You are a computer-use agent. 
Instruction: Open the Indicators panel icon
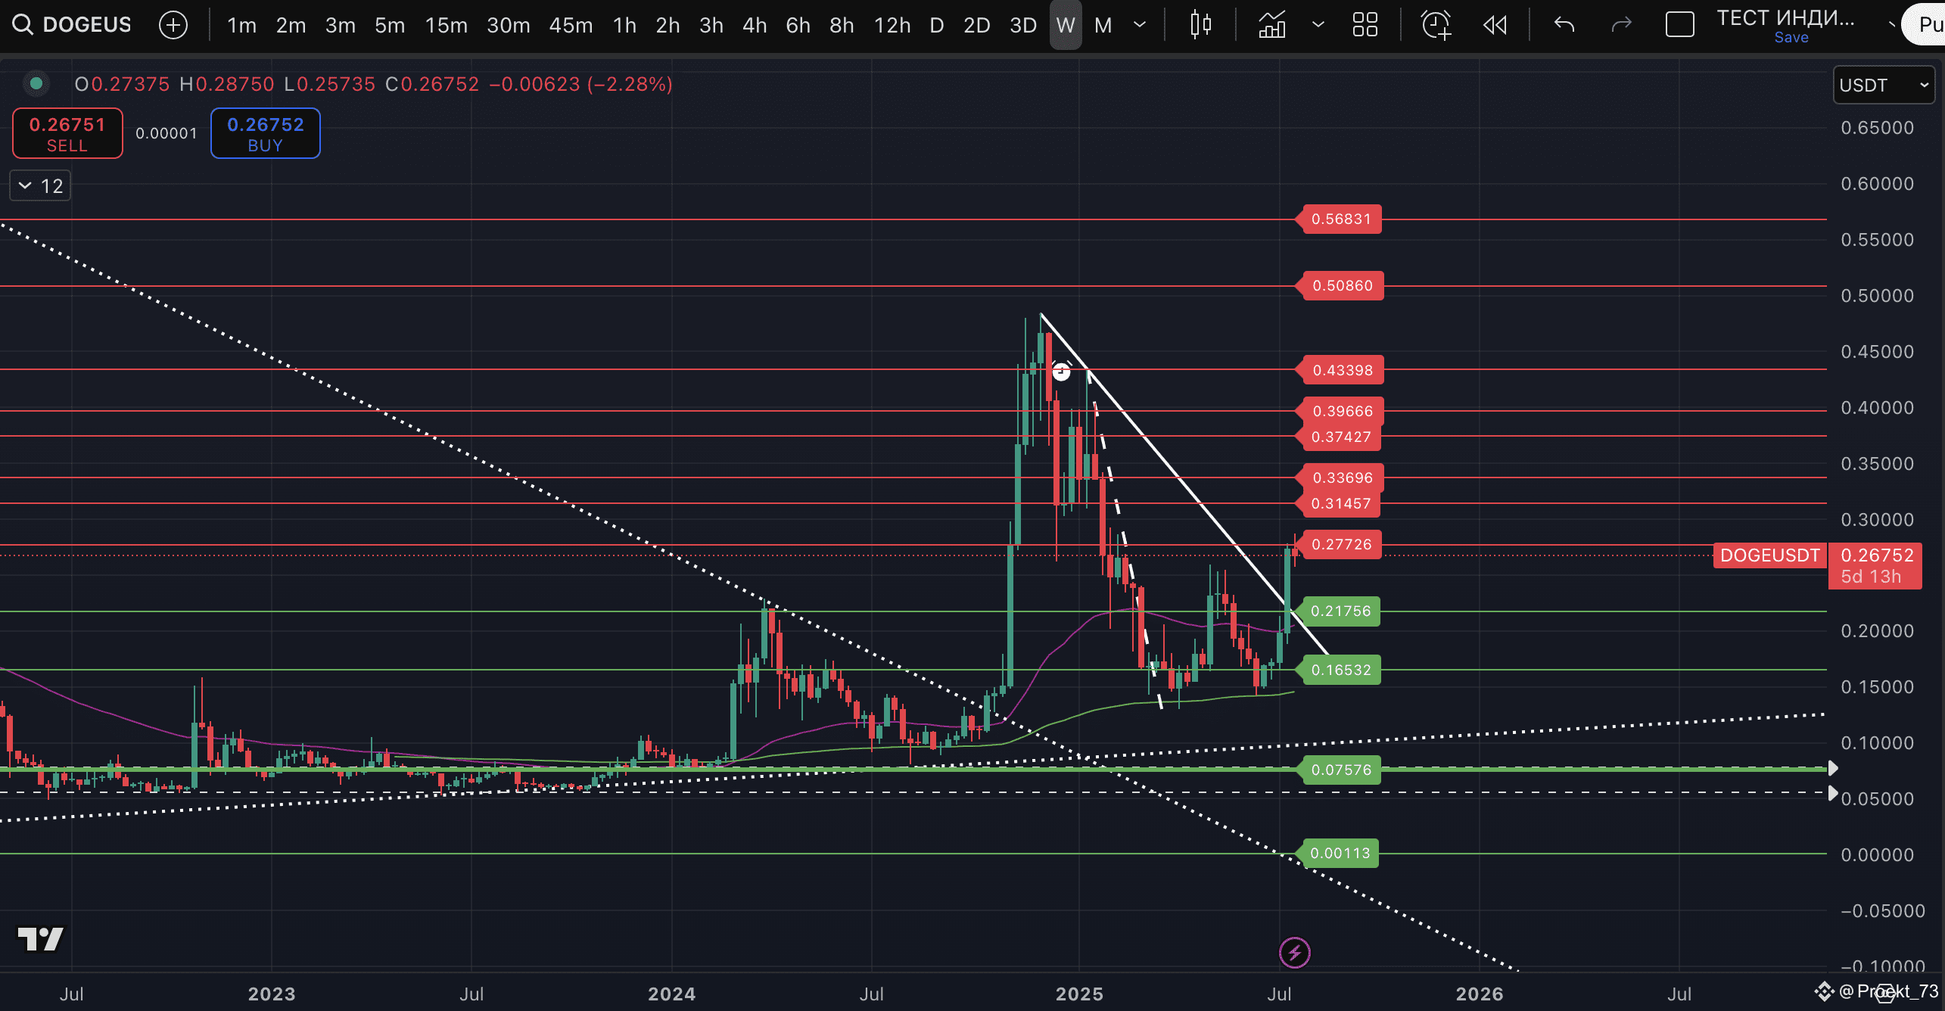tap(1272, 25)
